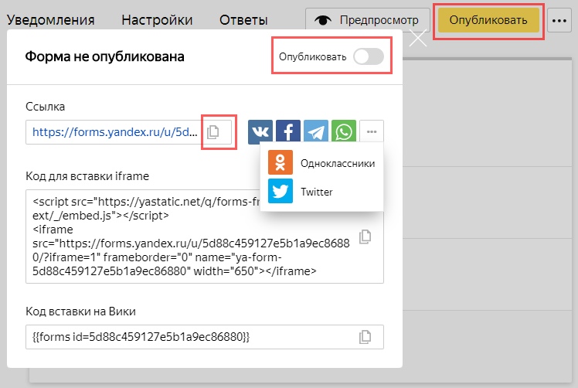Share the form on Facebook

[x=288, y=132]
